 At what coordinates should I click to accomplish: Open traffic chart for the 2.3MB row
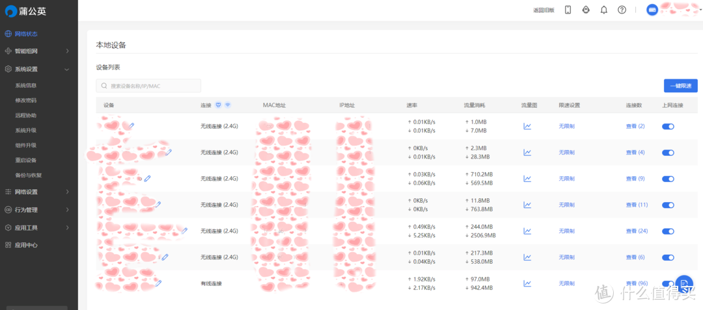point(527,153)
